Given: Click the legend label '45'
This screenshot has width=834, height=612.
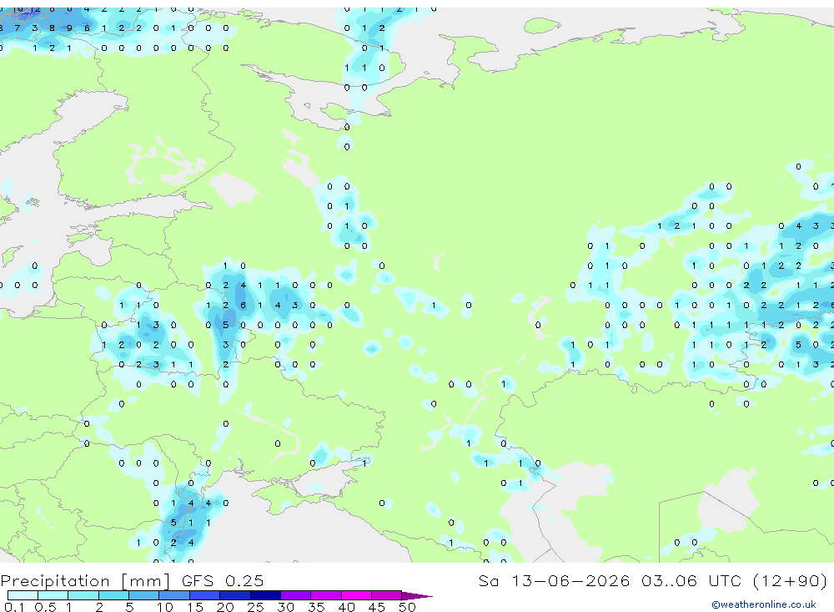Looking at the screenshot, I should pyautogui.click(x=377, y=607).
